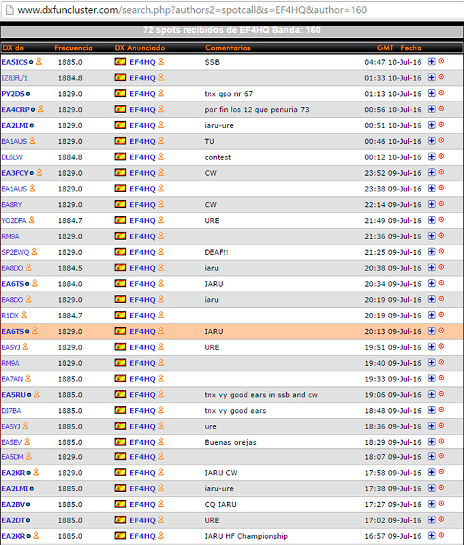Click the Fecha column header
The width and height of the screenshot is (464, 545).
pos(411,48)
